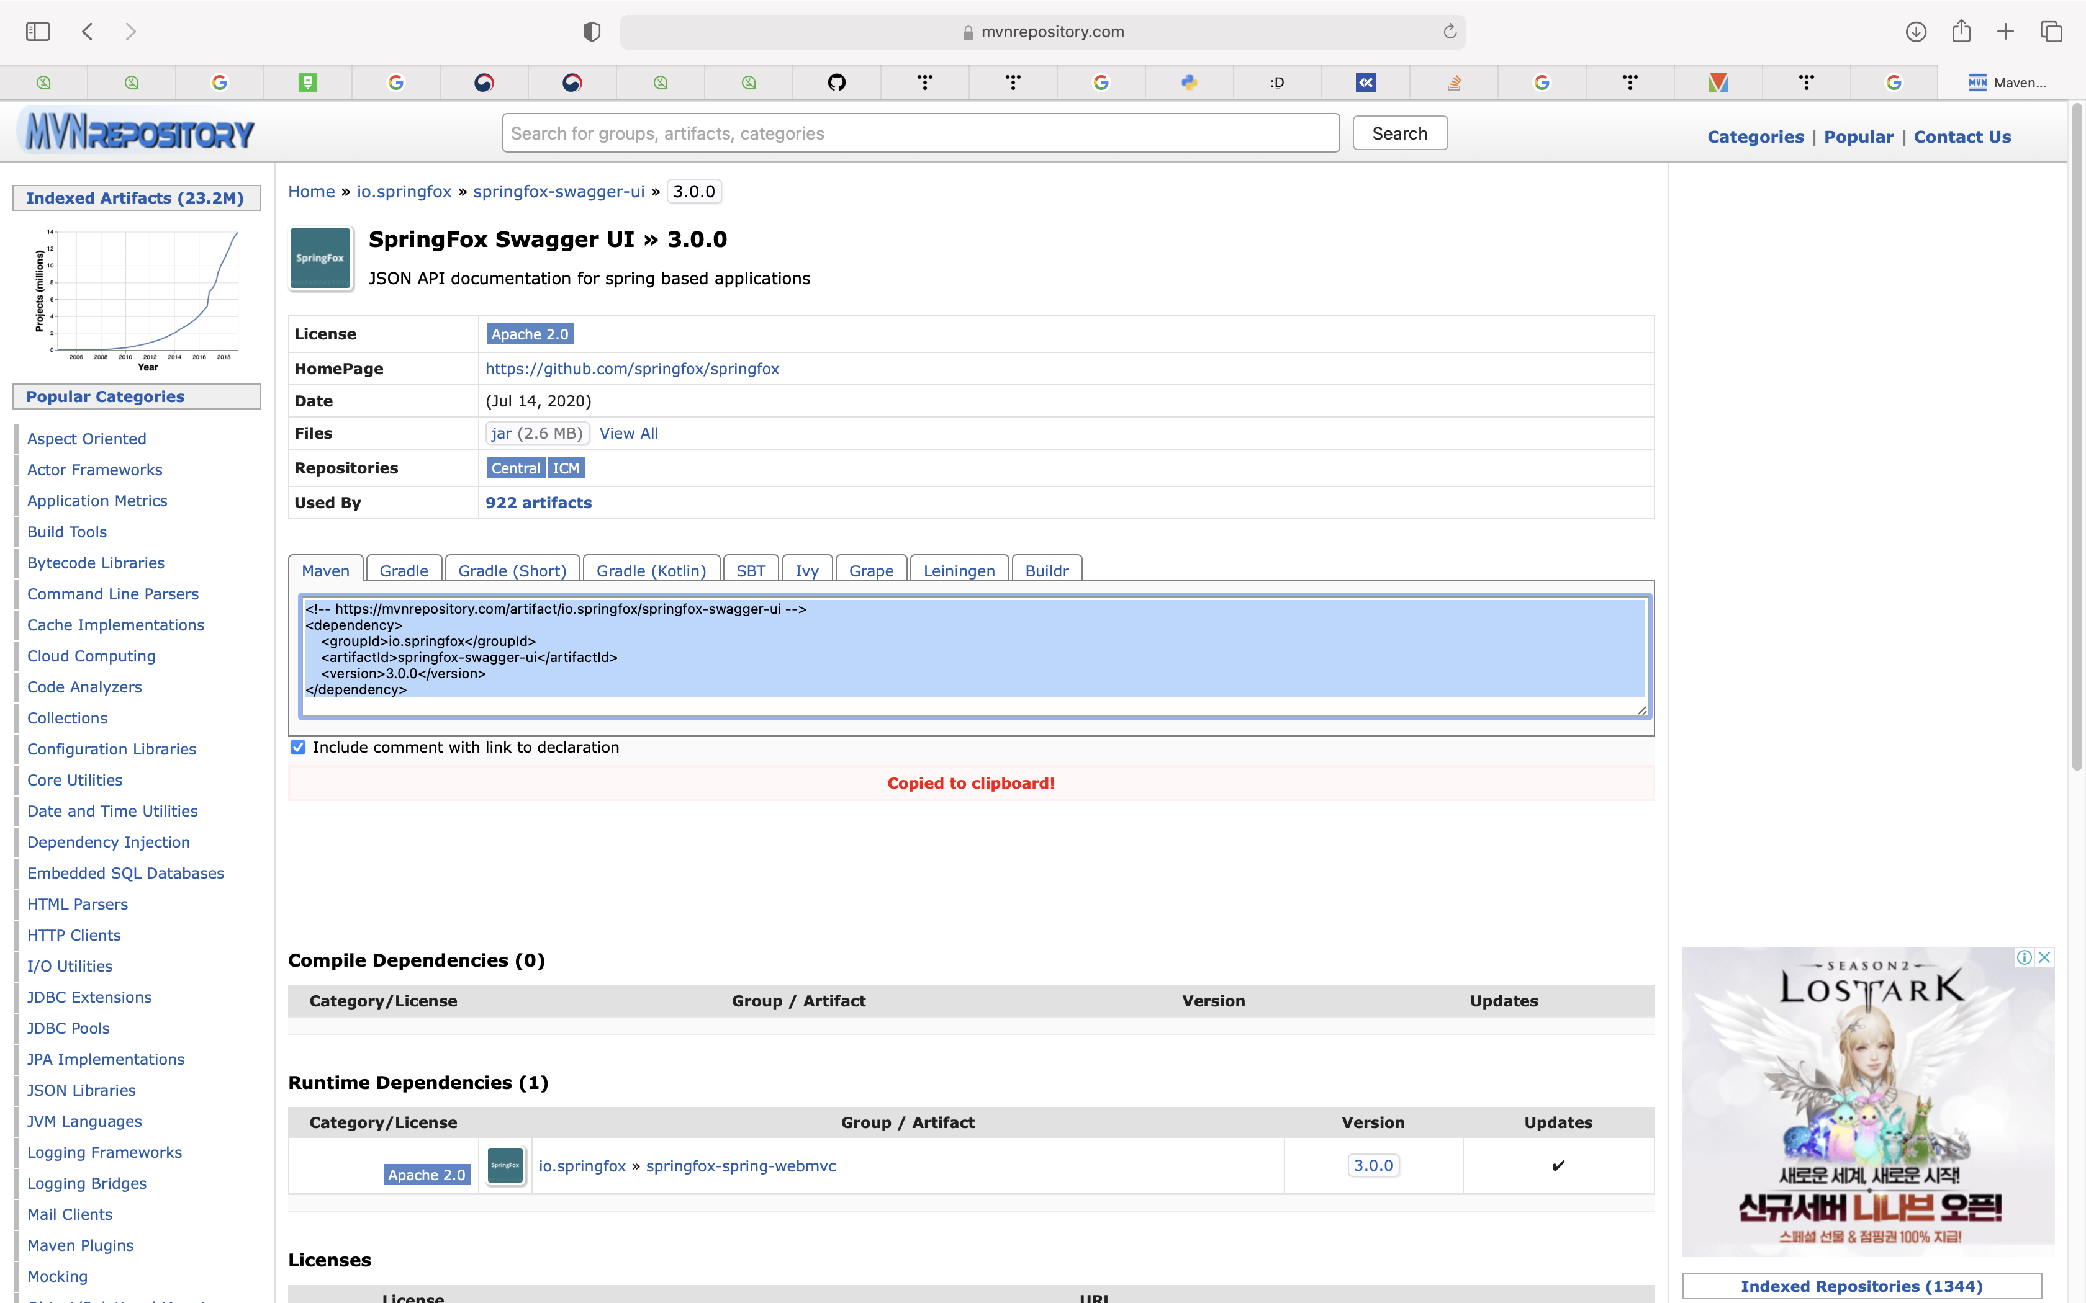Click the Share icon in toolbar
This screenshot has width=2086, height=1303.
click(1961, 31)
